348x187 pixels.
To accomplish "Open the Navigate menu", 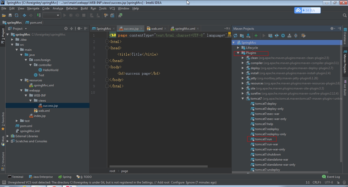I will click(33, 8).
